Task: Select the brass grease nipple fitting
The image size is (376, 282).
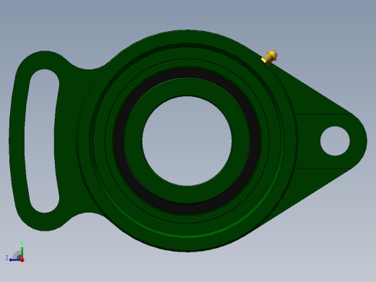Action: 270,58
